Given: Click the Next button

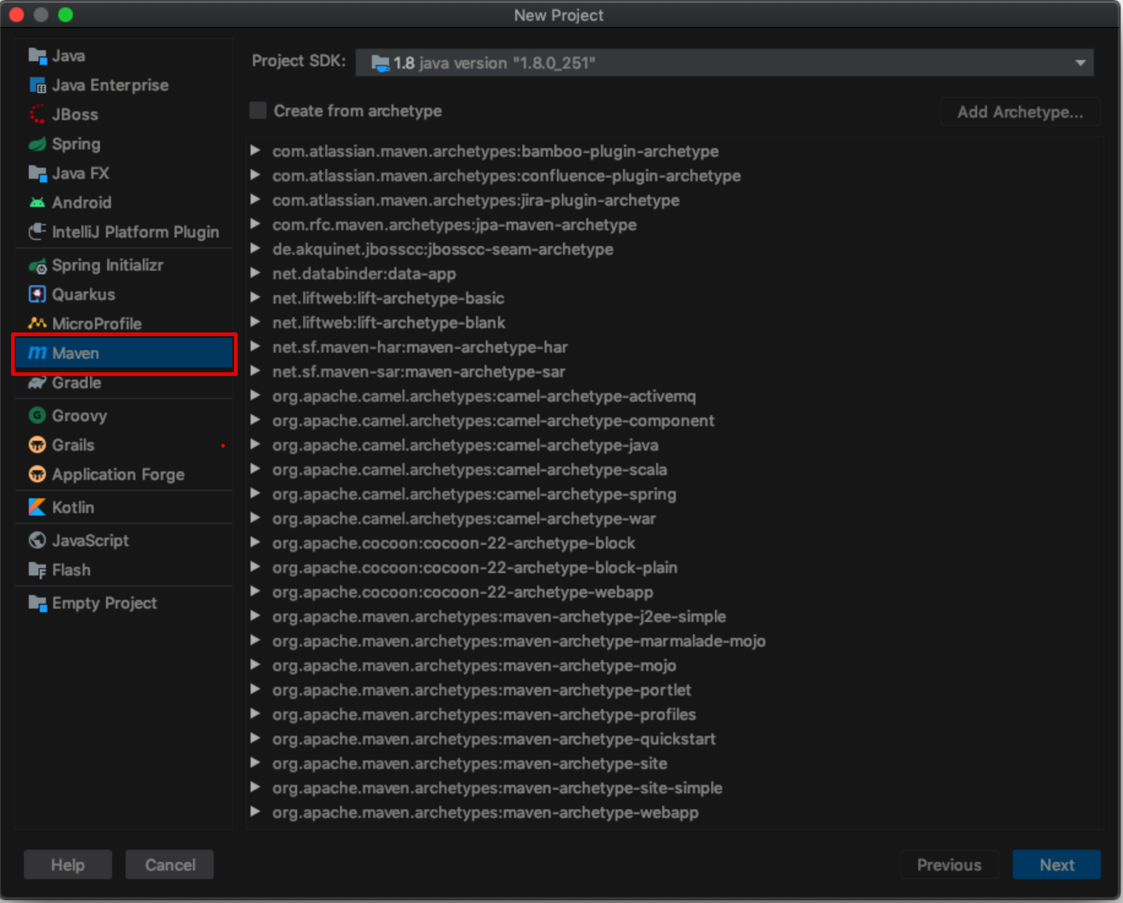Looking at the screenshot, I should 1056,864.
